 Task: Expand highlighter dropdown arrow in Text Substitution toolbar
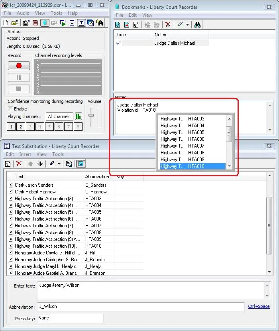tap(59, 164)
